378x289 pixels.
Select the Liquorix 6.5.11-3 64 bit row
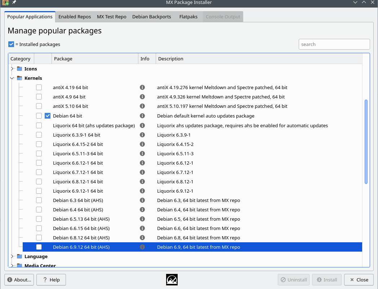(x=192, y=153)
